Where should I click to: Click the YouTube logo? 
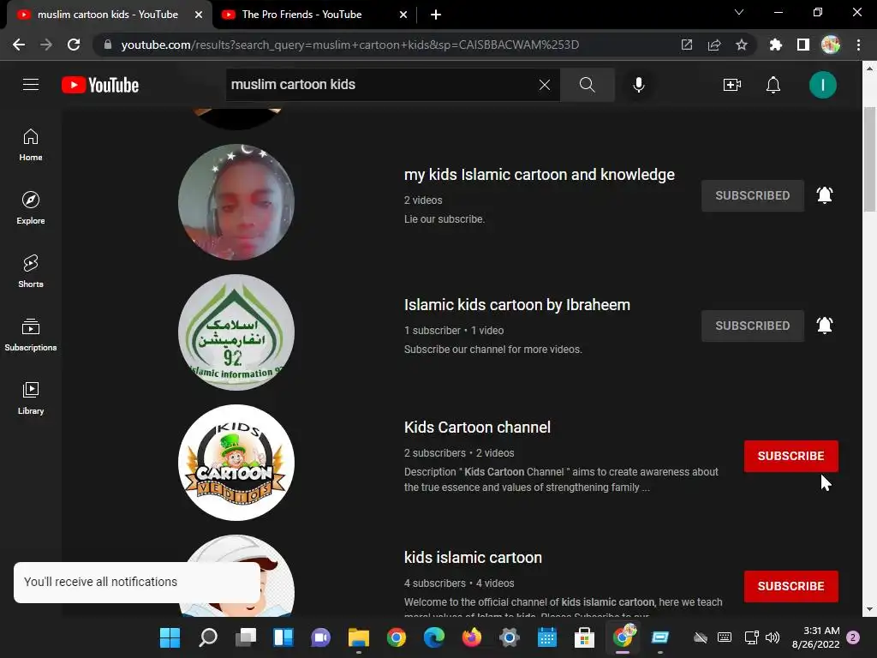(100, 85)
